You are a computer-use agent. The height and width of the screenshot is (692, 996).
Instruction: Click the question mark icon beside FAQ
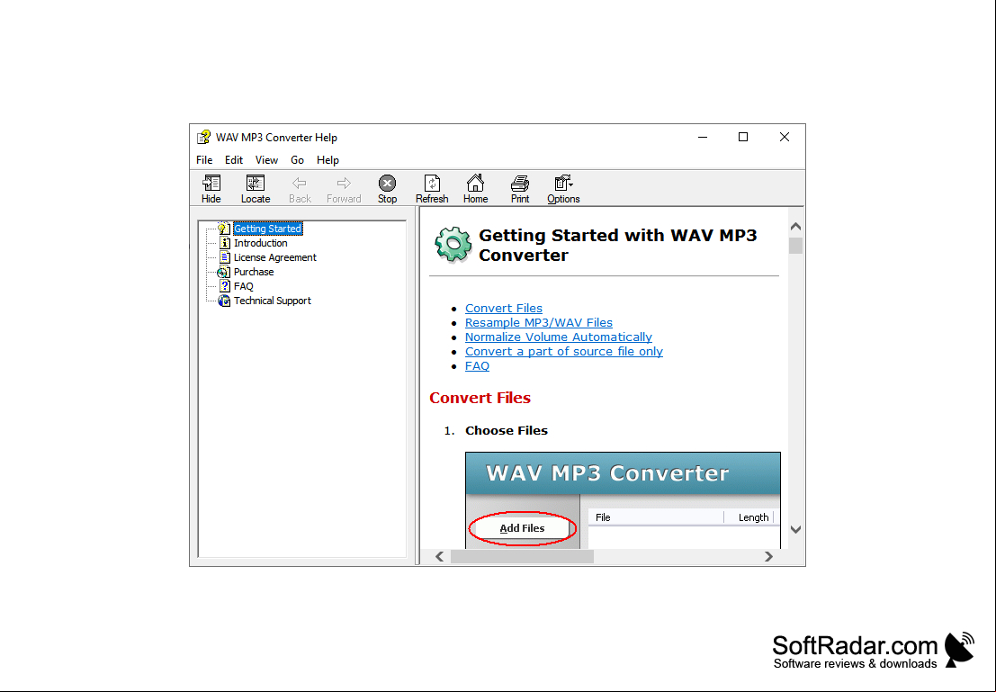(224, 286)
